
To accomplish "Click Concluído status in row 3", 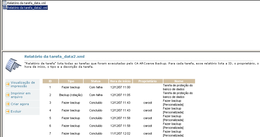I will 96,103.
